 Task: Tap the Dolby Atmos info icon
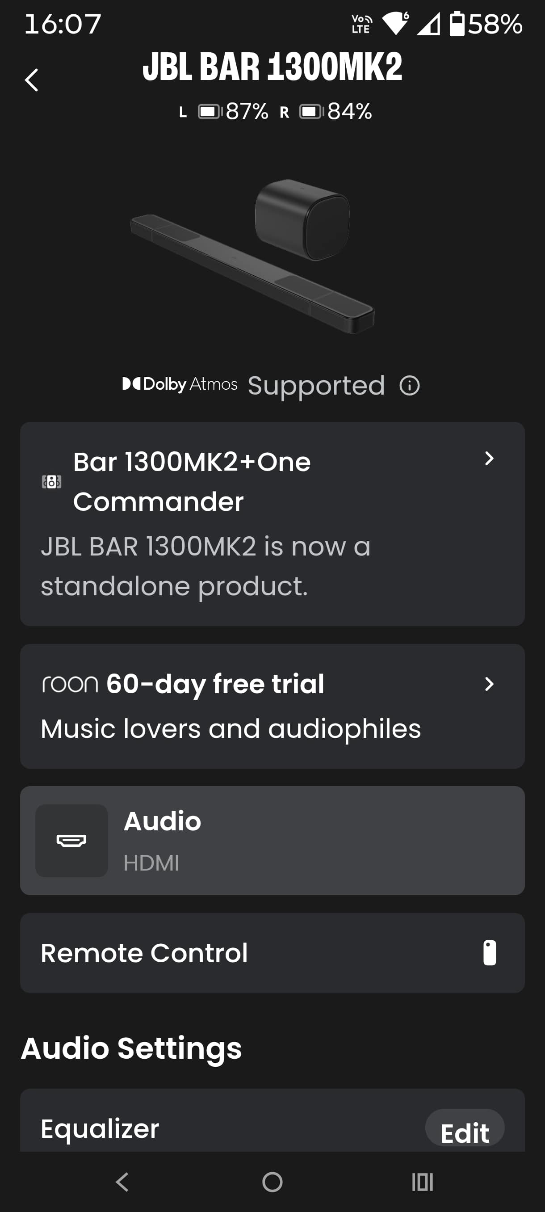(x=409, y=386)
